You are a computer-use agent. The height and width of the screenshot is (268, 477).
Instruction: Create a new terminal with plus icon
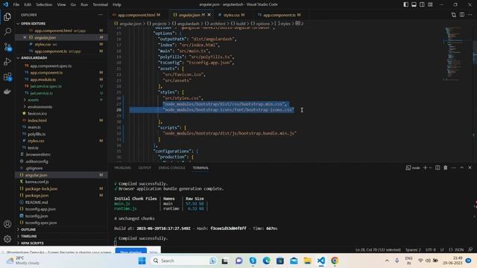[x=425, y=167]
